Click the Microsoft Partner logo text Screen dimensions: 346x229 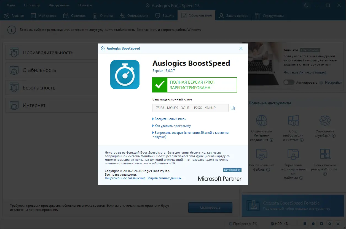click(220, 179)
